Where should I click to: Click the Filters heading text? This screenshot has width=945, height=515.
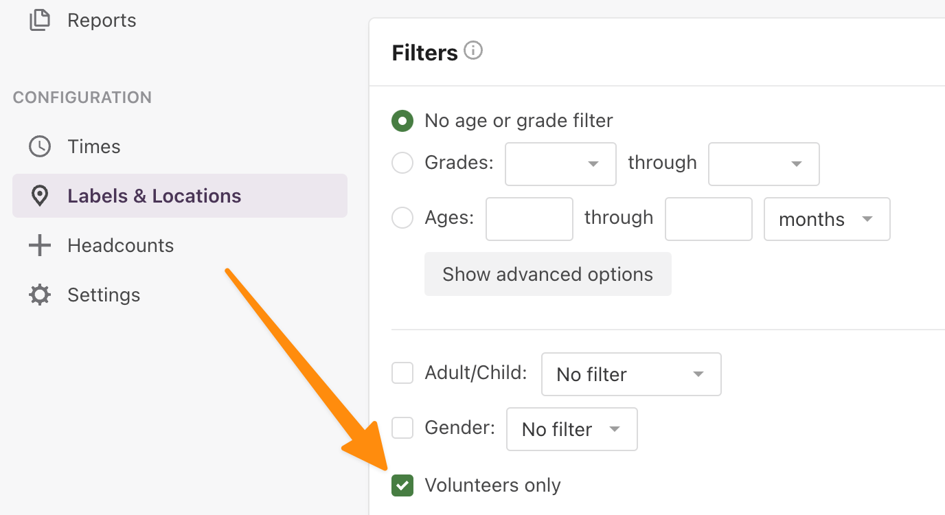coord(424,53)
